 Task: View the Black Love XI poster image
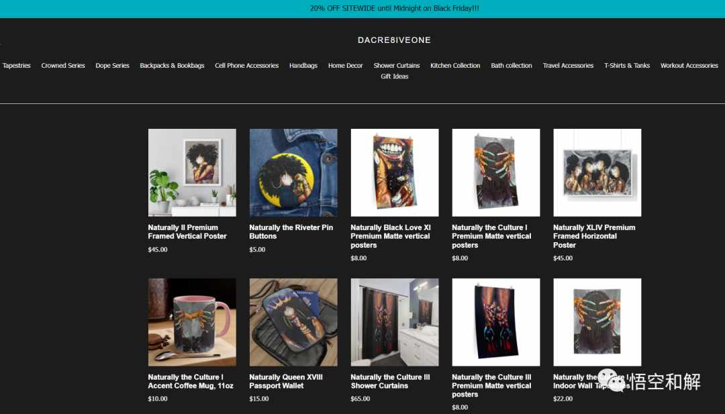395,172
